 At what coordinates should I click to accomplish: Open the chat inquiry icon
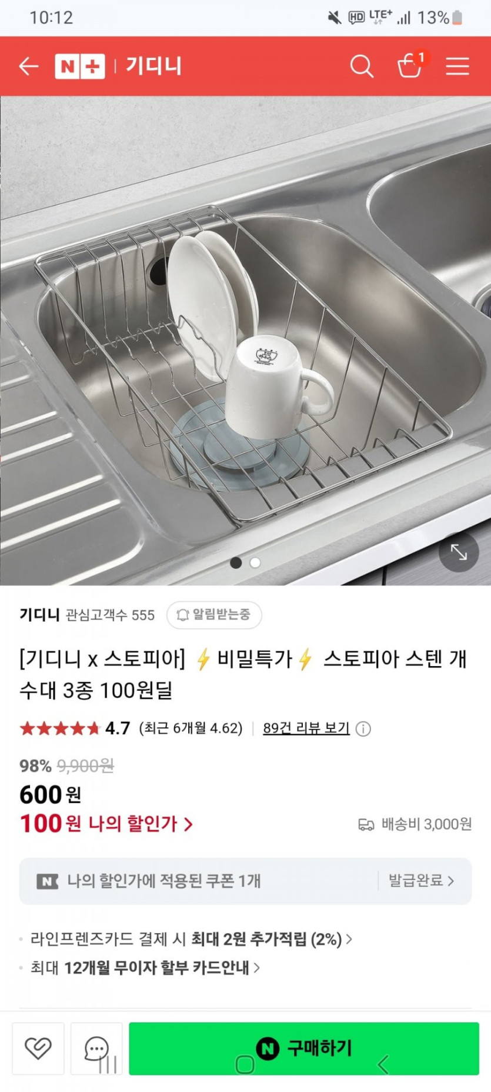click(x=96, y=1048)
